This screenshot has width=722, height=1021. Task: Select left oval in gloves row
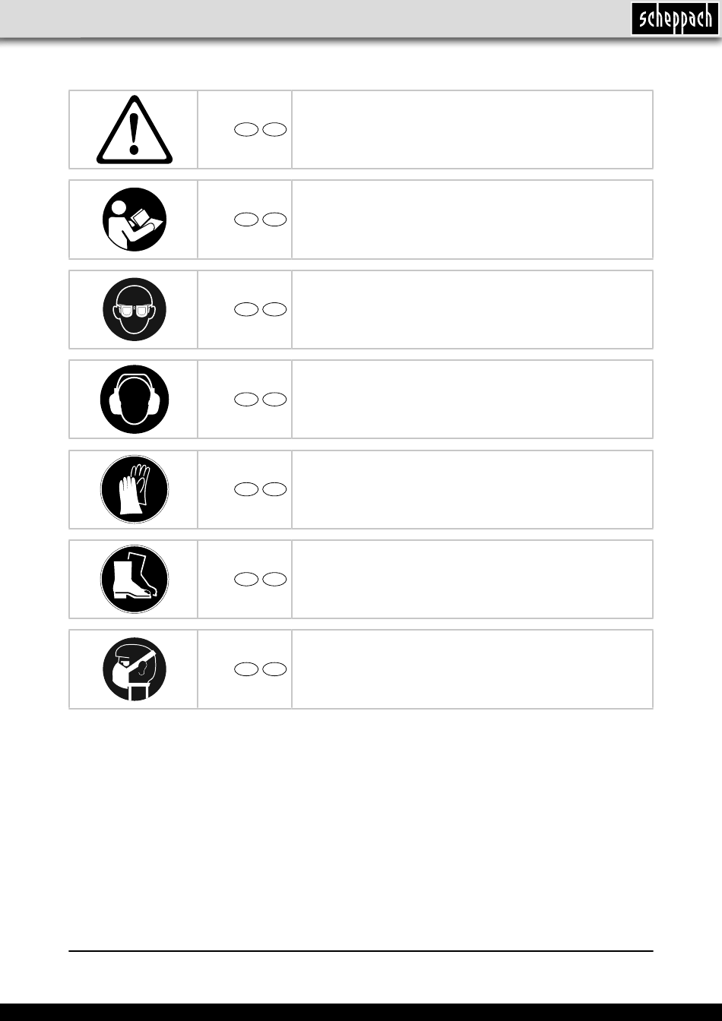click(245, 489)
